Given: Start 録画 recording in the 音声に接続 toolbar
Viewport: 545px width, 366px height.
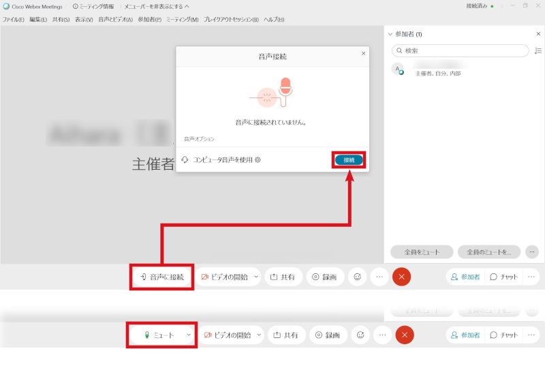Looking at the screenshot, I should point(325,277).
